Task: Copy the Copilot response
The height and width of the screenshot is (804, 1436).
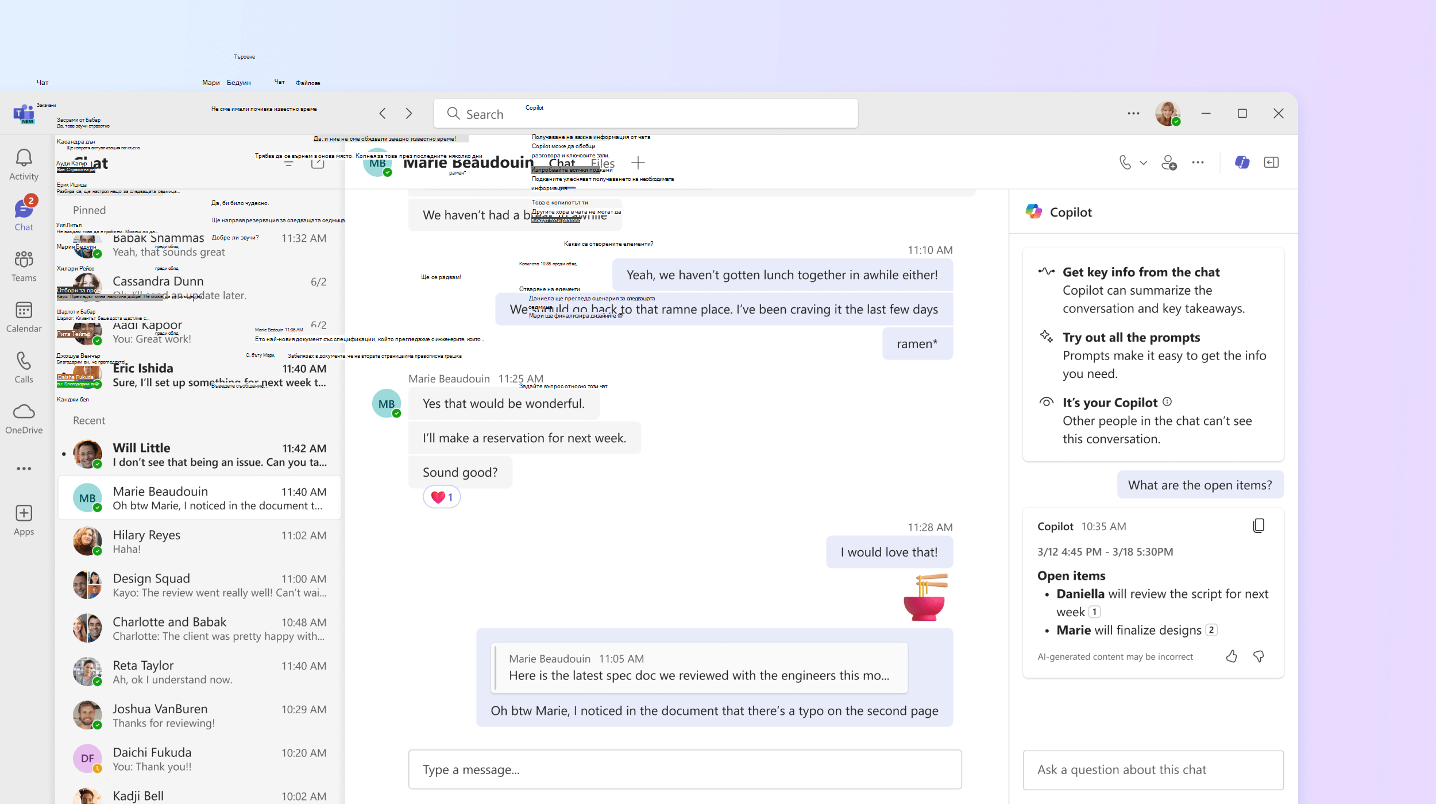Action: pyautogui.click(x=1259, y=525)
